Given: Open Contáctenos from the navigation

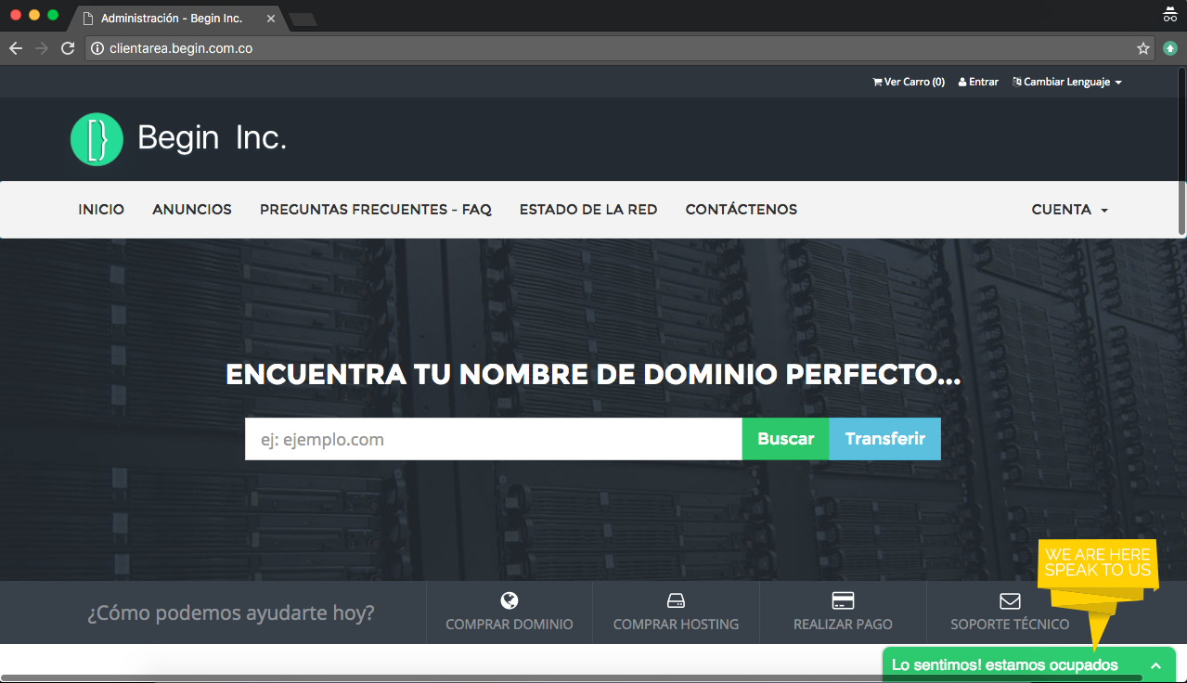Looking at the screenshot, I should pos(741,210).
